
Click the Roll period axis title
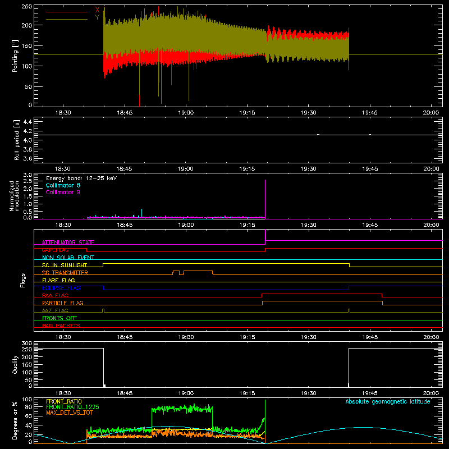[17, 140]
